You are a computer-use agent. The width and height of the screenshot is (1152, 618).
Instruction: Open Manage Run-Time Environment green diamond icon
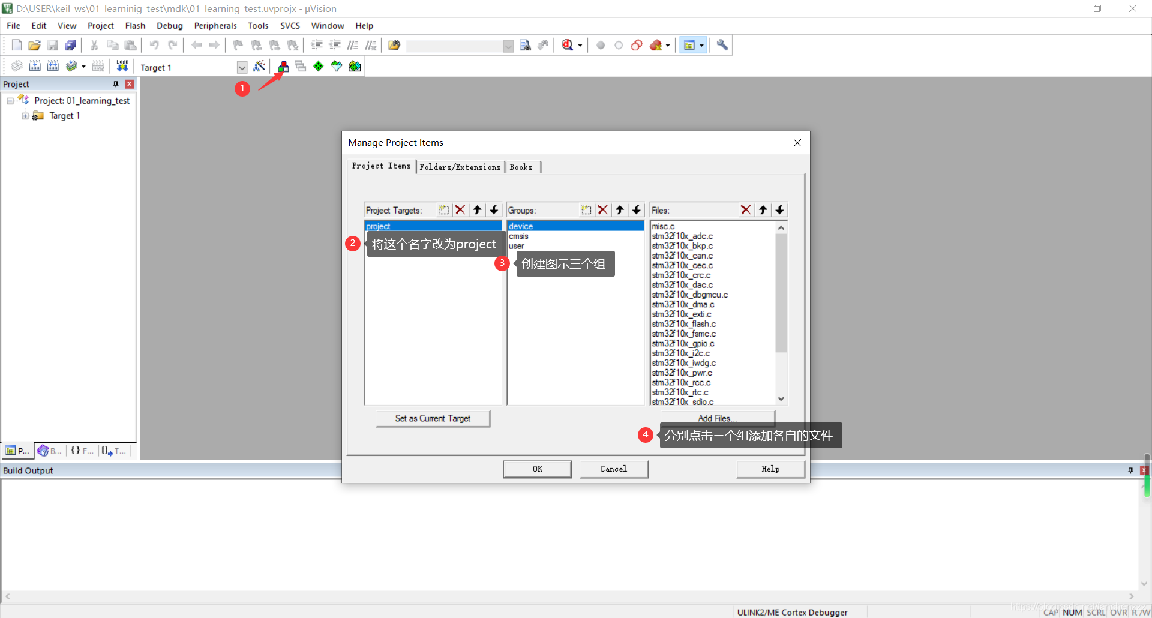tap(319, 66)
